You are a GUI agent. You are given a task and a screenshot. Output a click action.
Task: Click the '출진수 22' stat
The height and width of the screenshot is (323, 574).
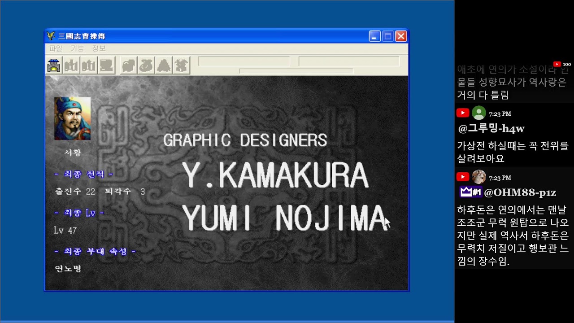(75, 192)
